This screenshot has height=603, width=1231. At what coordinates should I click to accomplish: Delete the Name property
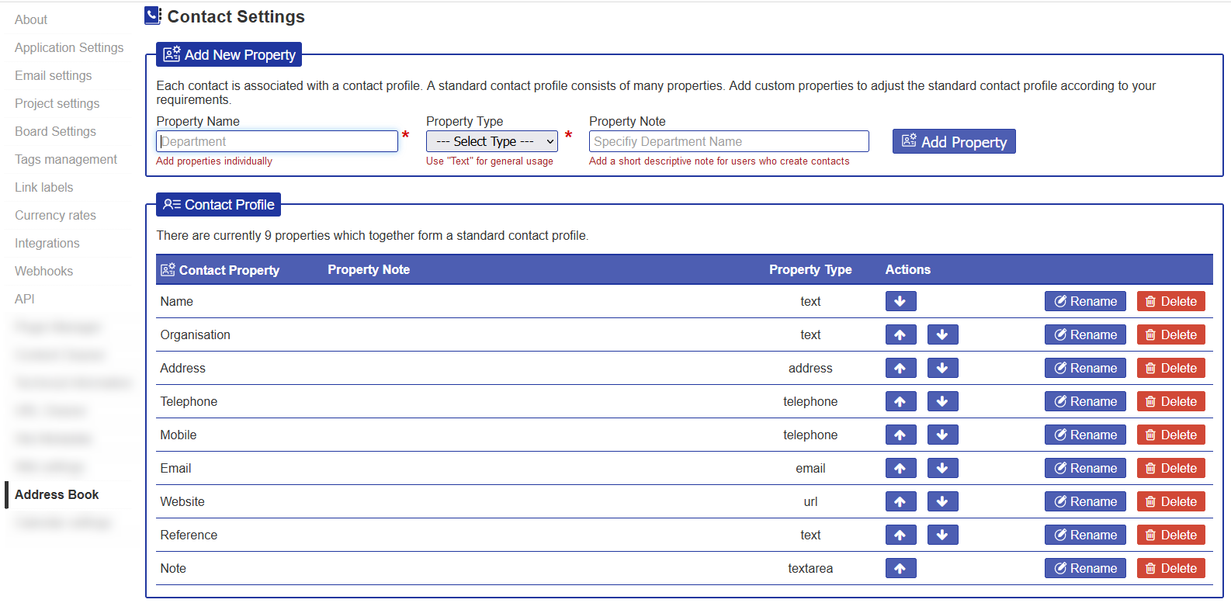click(1171, 301)
